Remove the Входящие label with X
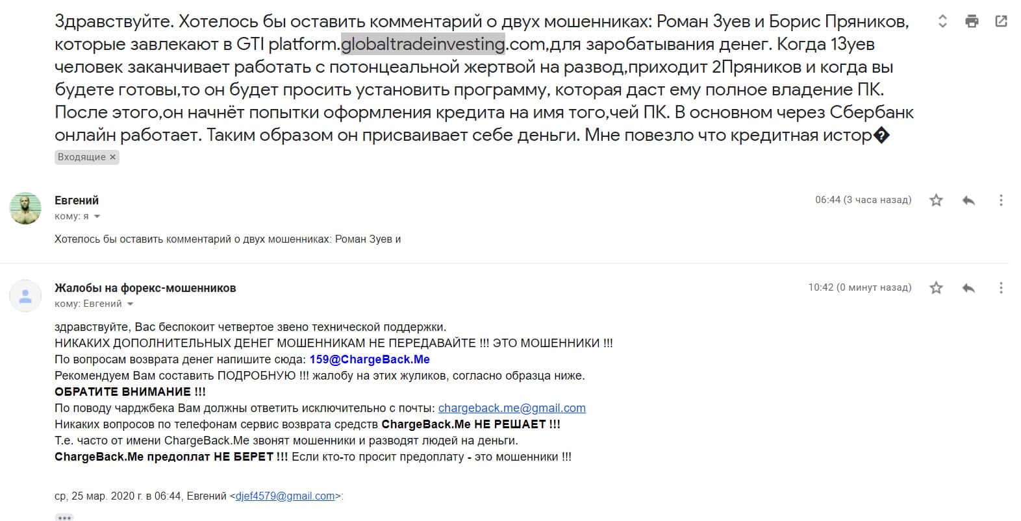 112,157
